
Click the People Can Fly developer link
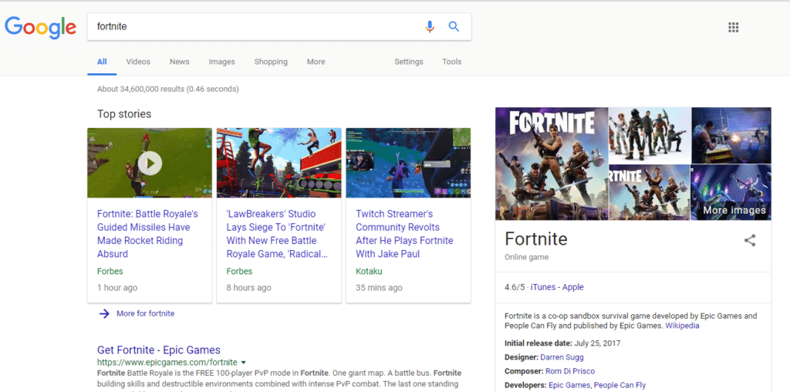[620, 386]
